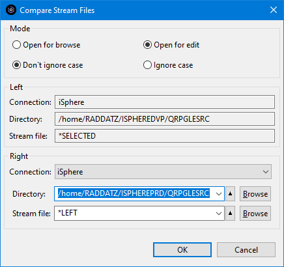Image resolution: width=284 pixels, height=267 pixels.
Task: Cancel the Compare Stream Files dialog
Action: coord(246,250)
